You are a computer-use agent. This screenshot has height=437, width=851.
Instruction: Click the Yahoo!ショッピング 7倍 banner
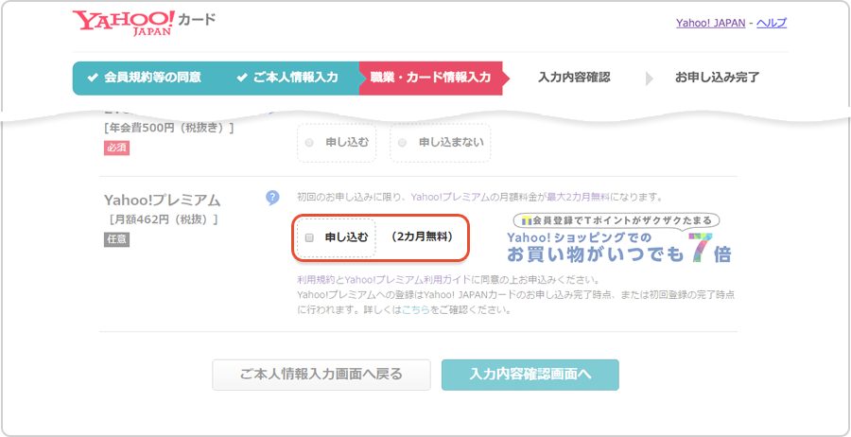tap(618, 239)
